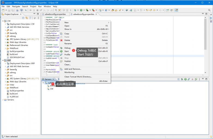Maximize the Servers view panel
The height and width of the screenshot is (139, 213).
coord(207,79)
